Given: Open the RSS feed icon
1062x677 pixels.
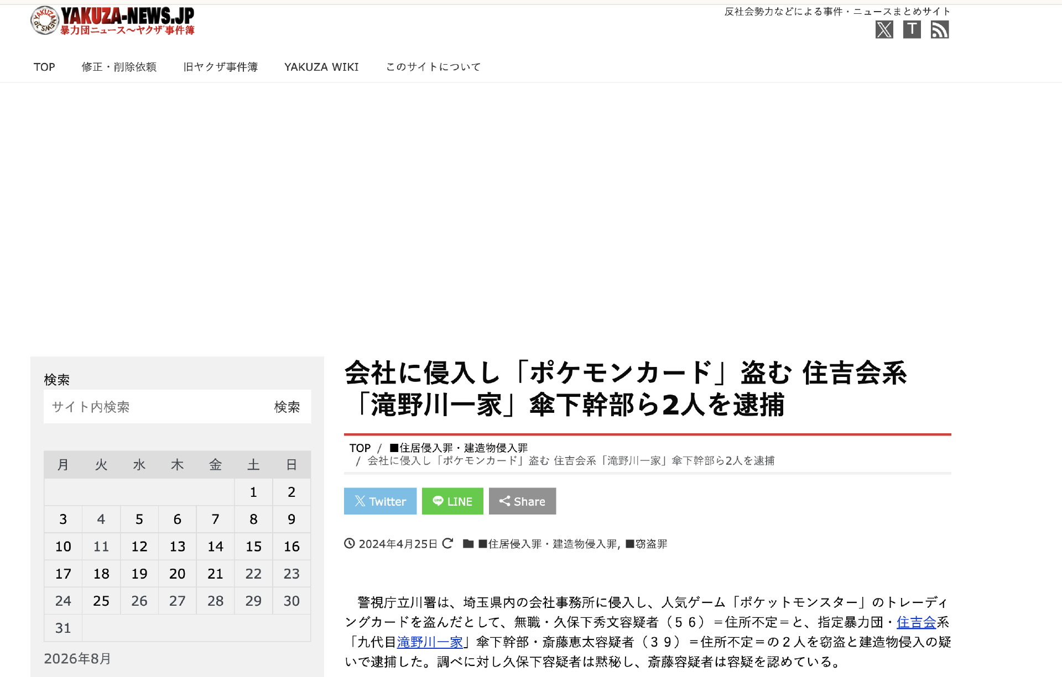Looking at the screenshot, I should tap(940, 29).
